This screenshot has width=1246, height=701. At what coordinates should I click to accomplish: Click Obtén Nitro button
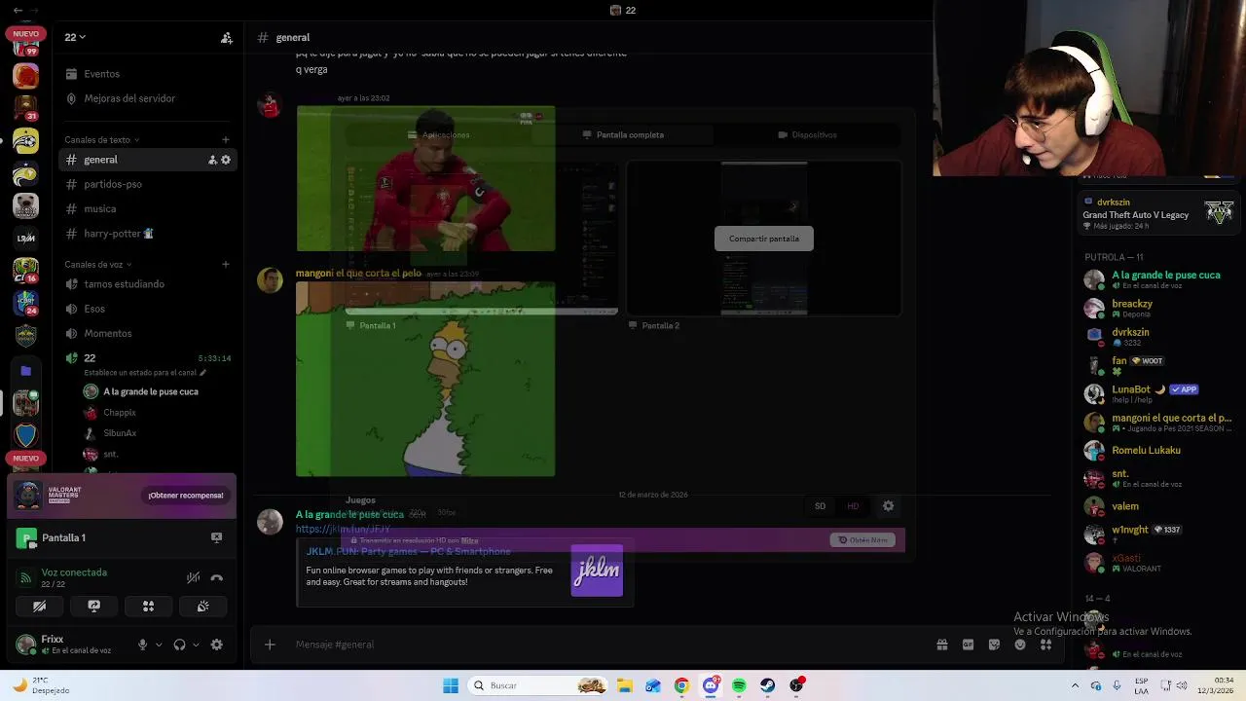coord(863,540)
